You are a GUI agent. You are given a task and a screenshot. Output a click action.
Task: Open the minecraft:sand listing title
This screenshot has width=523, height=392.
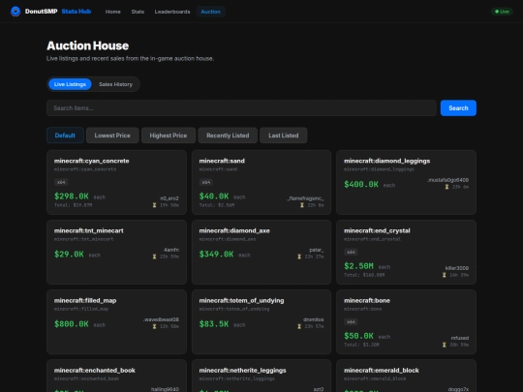coord(222,161)
